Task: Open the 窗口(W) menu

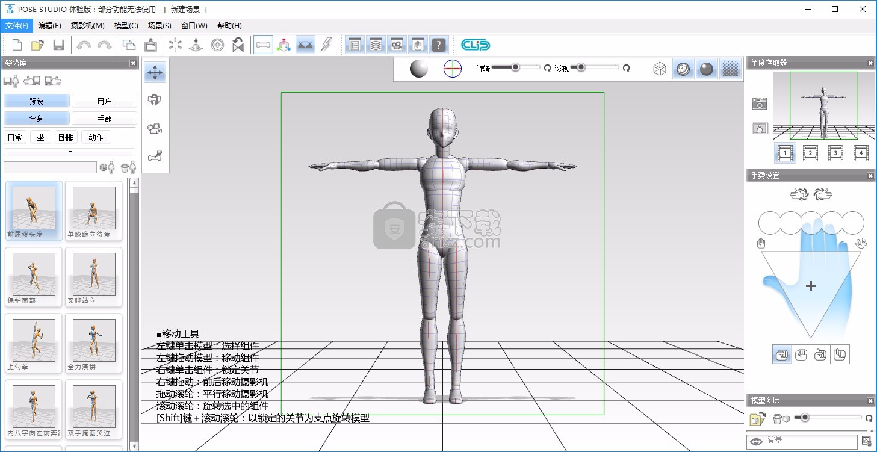Action: tap(194, 26)
